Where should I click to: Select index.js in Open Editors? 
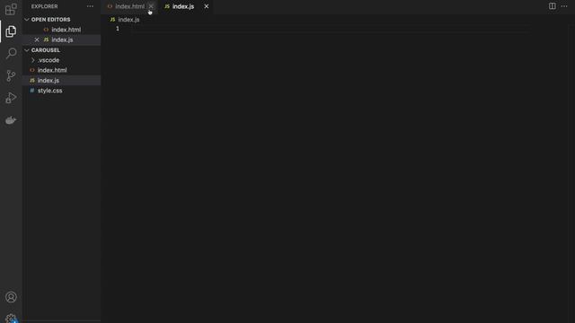tap(62, 39)
